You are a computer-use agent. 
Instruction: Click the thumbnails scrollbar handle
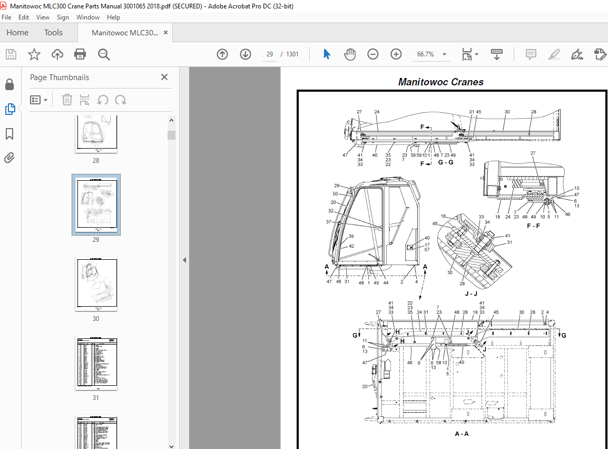tap(171, 135)
